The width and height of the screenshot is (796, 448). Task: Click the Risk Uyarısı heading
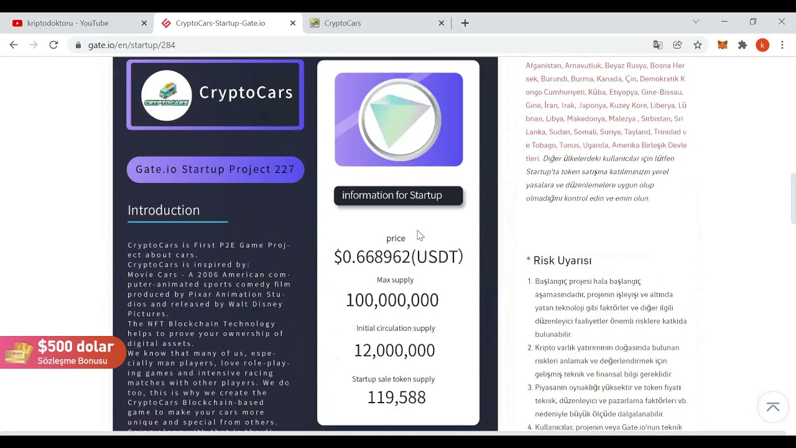coord(562,261)
